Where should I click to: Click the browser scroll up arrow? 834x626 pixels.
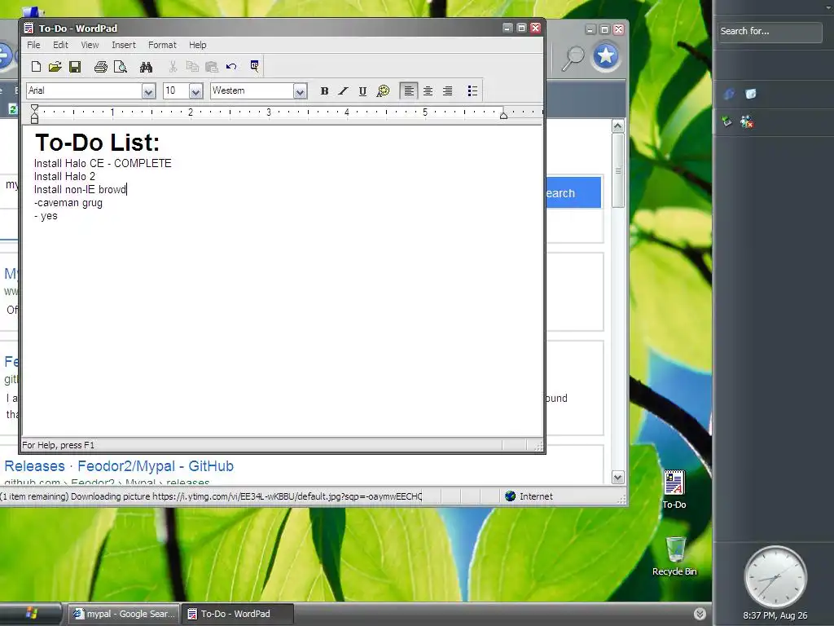point(617,126)
